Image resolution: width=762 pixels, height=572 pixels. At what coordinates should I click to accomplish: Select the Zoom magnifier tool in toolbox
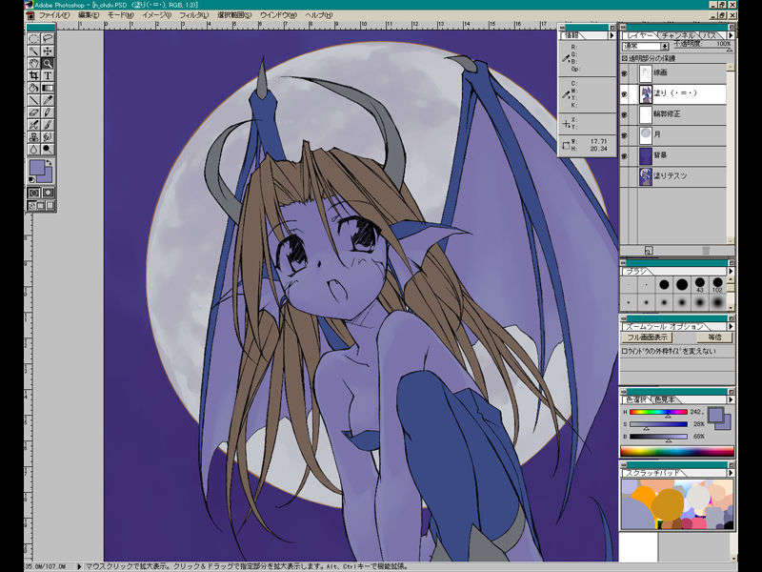tap(48, 63)
